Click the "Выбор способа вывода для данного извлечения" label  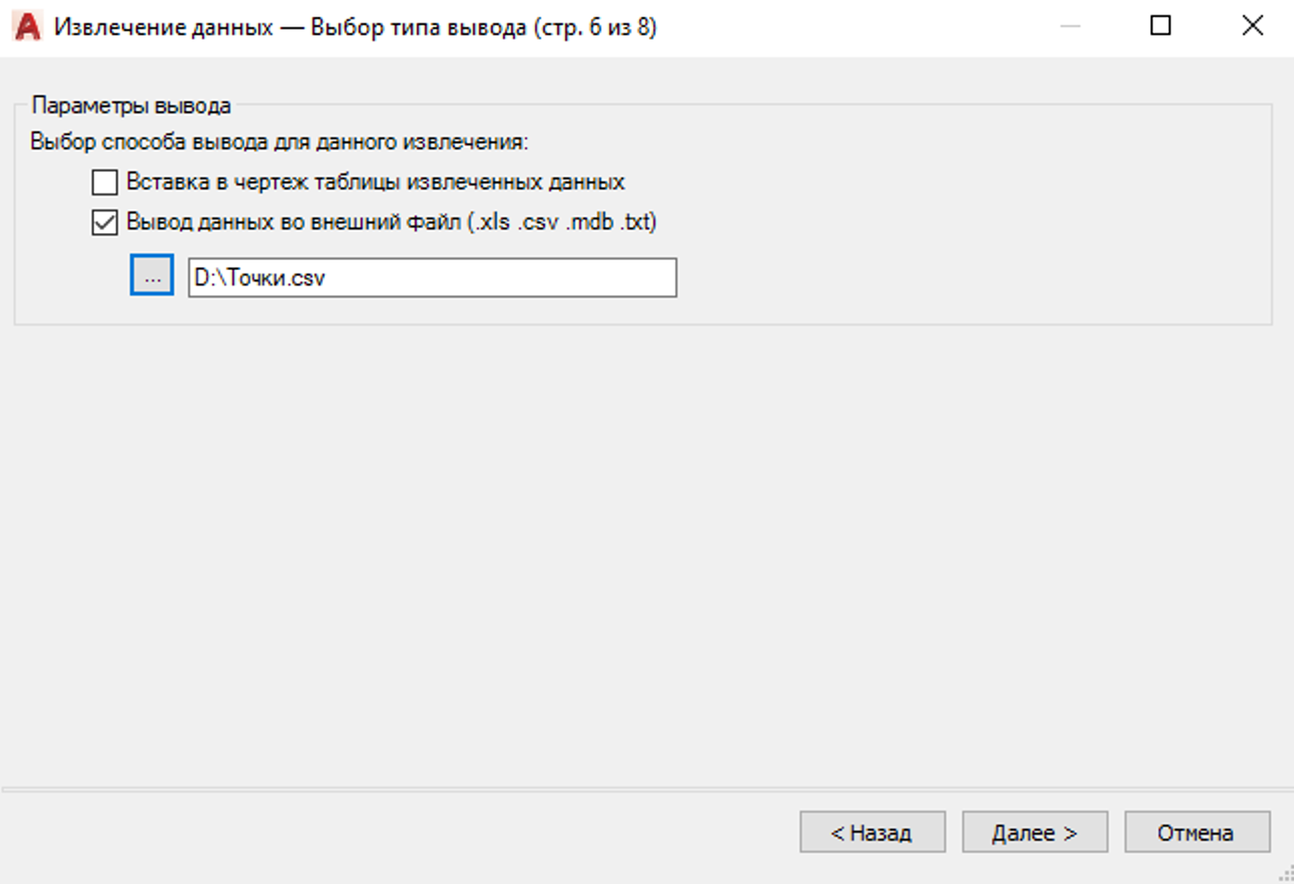point(278,142)
